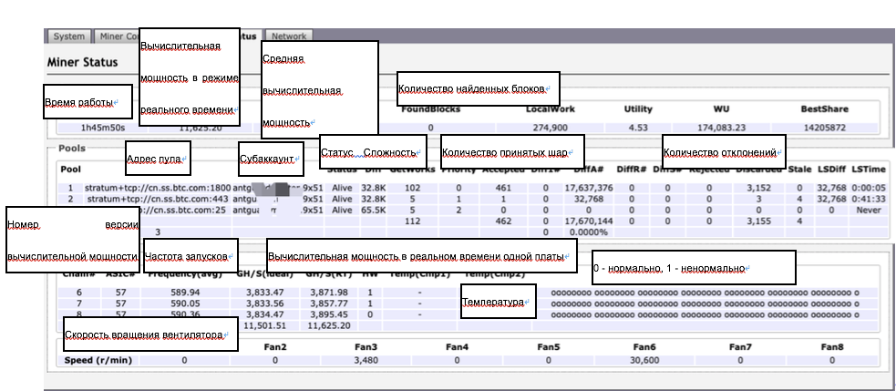Select the real-time hashrate 3,871.98

tap(329, 293)
